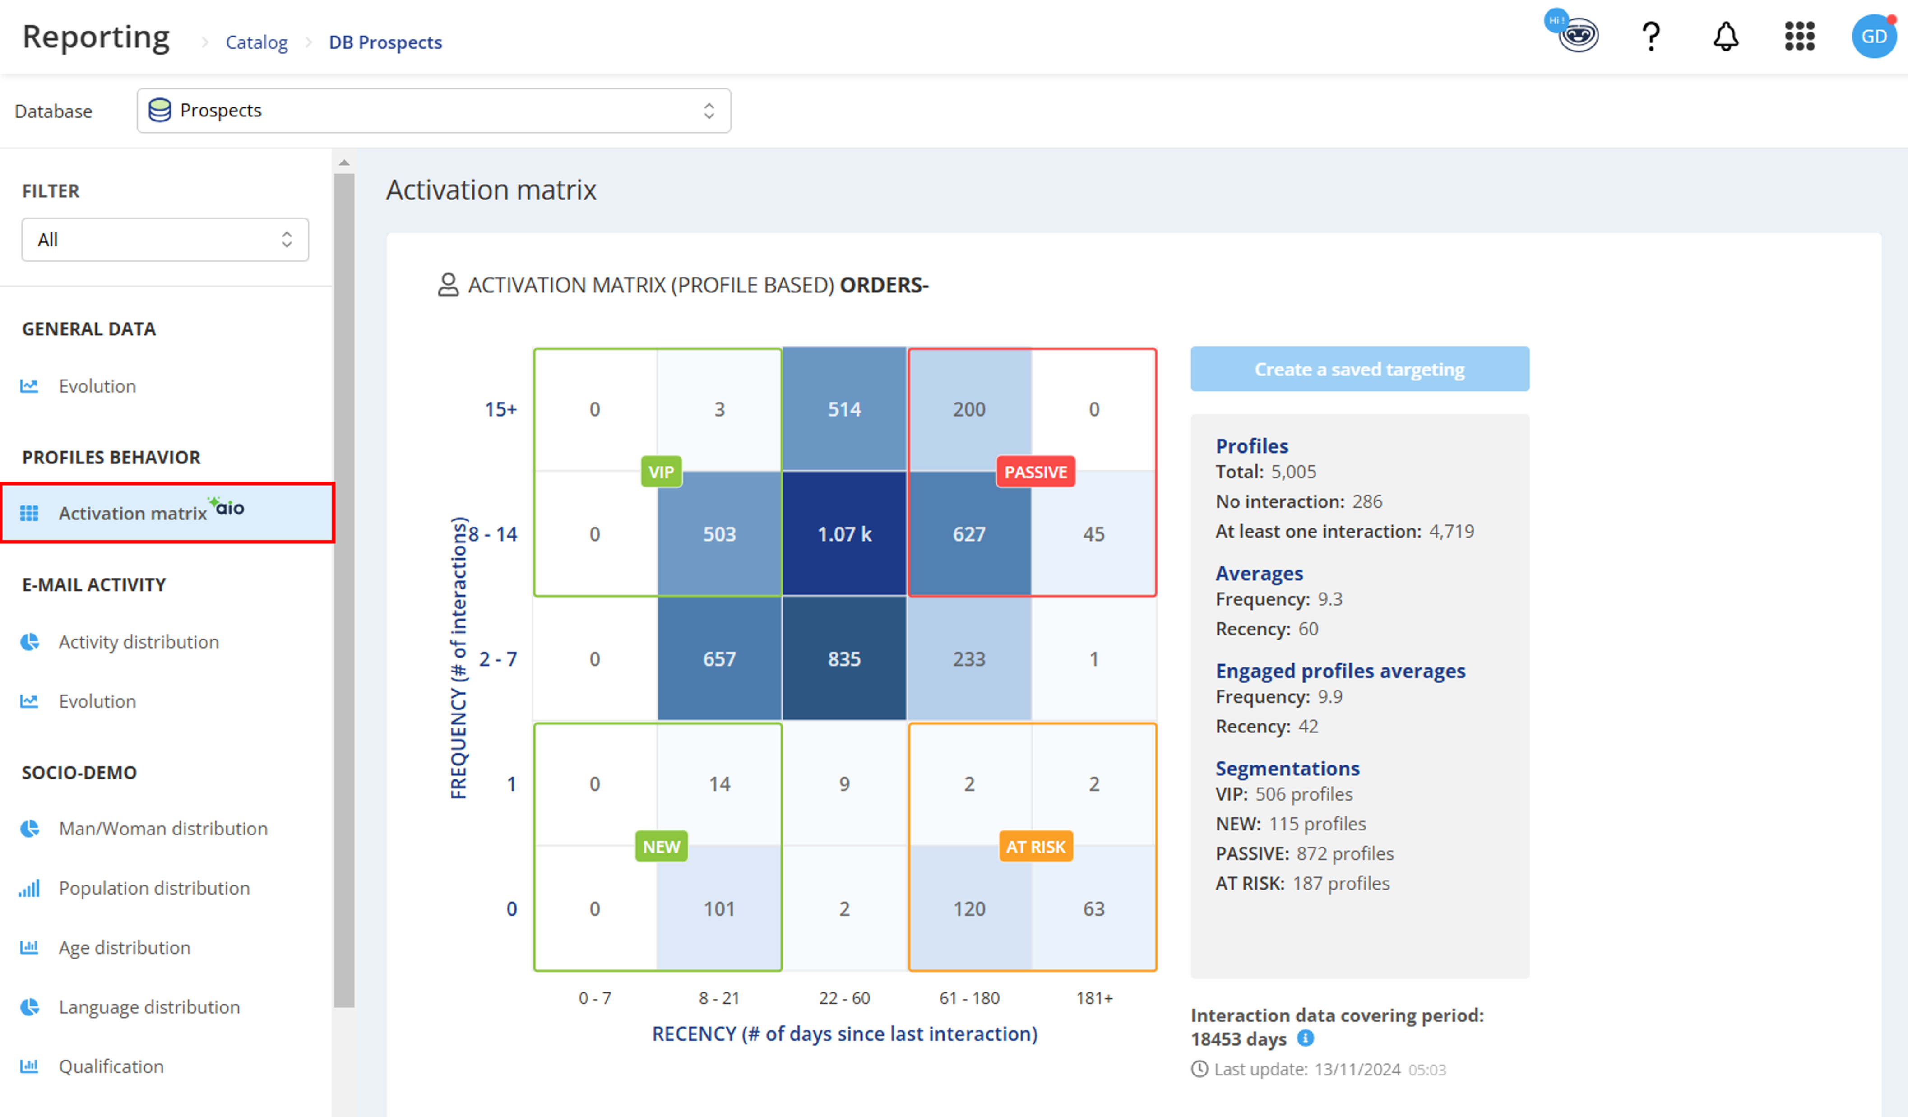This screenshot has width=1908, height=1117.
Task: Select the 45 matrix cell
Action: coord(1093,534)
